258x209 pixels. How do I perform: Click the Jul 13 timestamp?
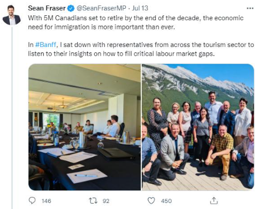click(x=140, y=8)
